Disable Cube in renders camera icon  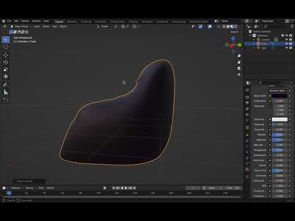tap(291, 44)
